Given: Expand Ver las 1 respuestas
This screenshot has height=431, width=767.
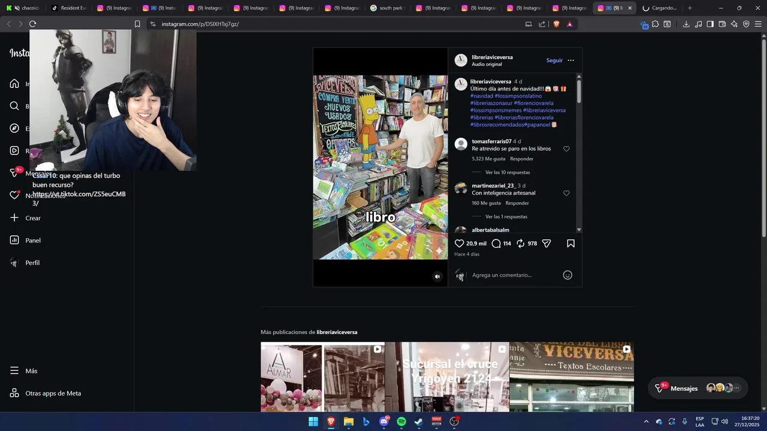Looking at the screenshot, I should click(506, 217).
